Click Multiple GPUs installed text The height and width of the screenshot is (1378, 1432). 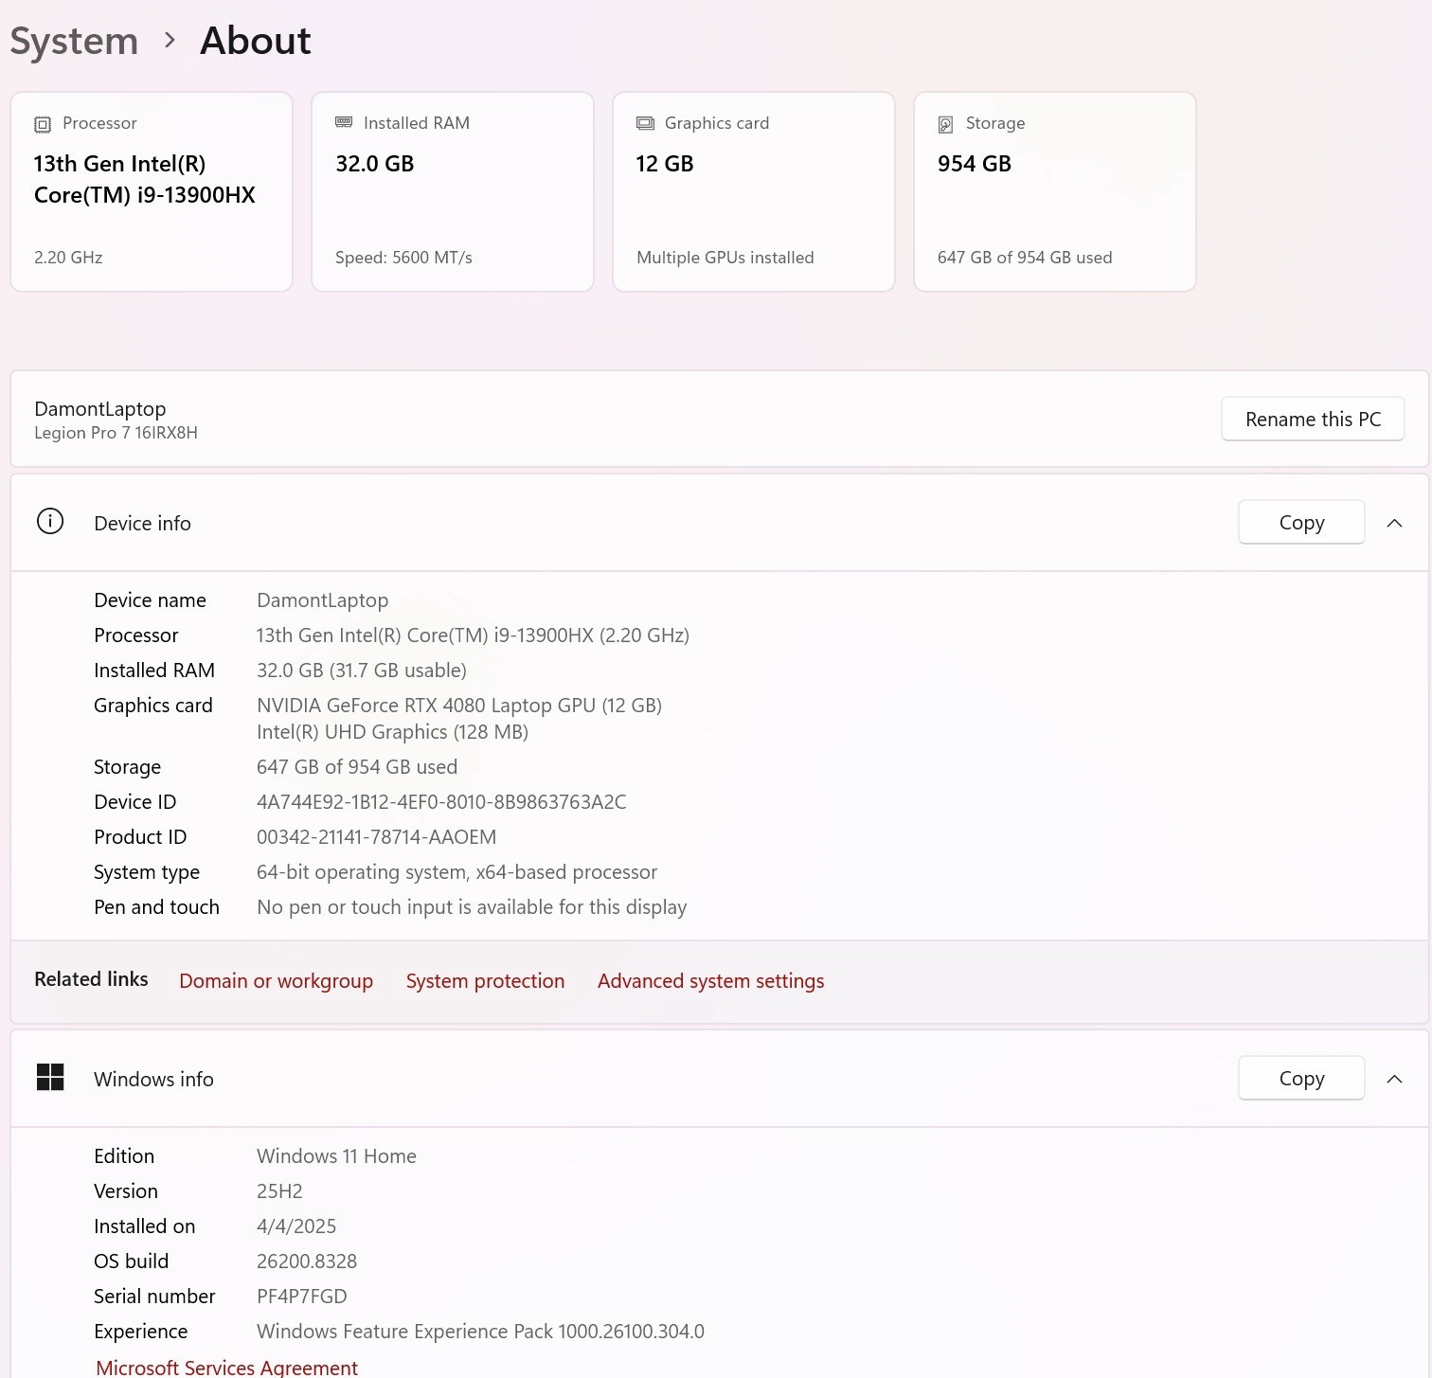click(x=725, y=257)
